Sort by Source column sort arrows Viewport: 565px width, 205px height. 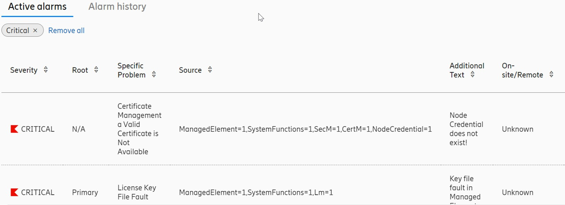coord(210,70)
